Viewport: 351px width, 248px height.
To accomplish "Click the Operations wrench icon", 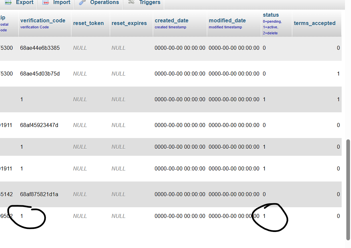I will [x=82, y=2].
